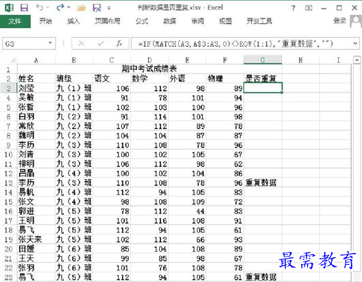Click the 登录 sign-in link

click(x=339, y=21)
